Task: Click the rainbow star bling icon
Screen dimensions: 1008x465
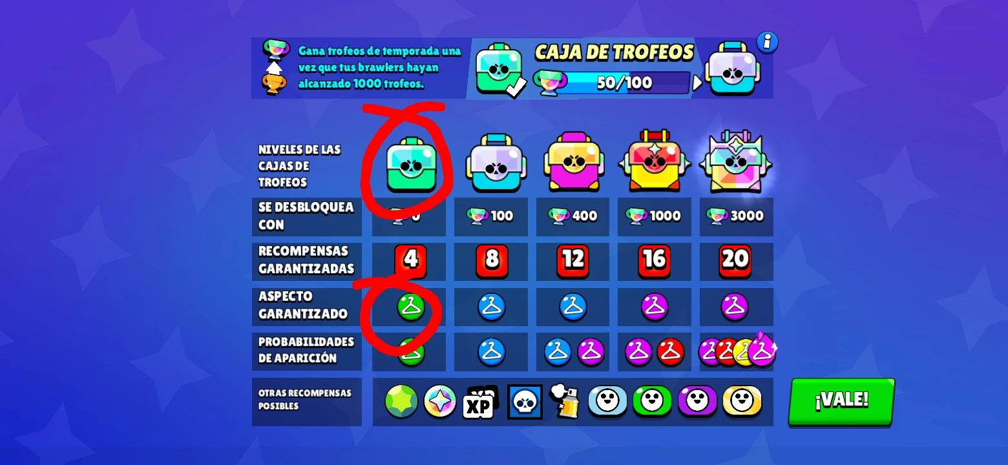Action: coord(440,401)
